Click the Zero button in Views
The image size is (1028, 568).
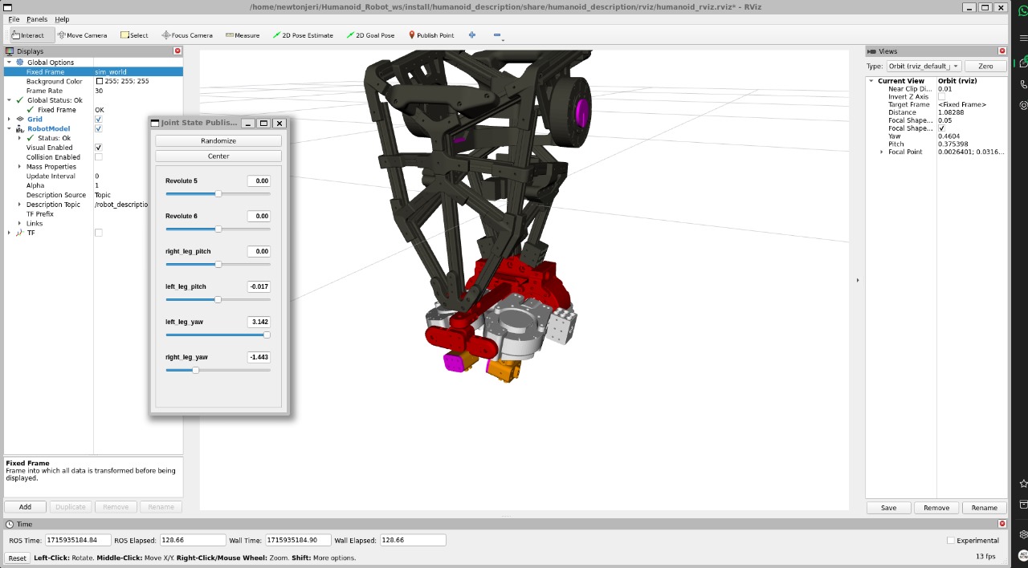[x=985, y=66]
